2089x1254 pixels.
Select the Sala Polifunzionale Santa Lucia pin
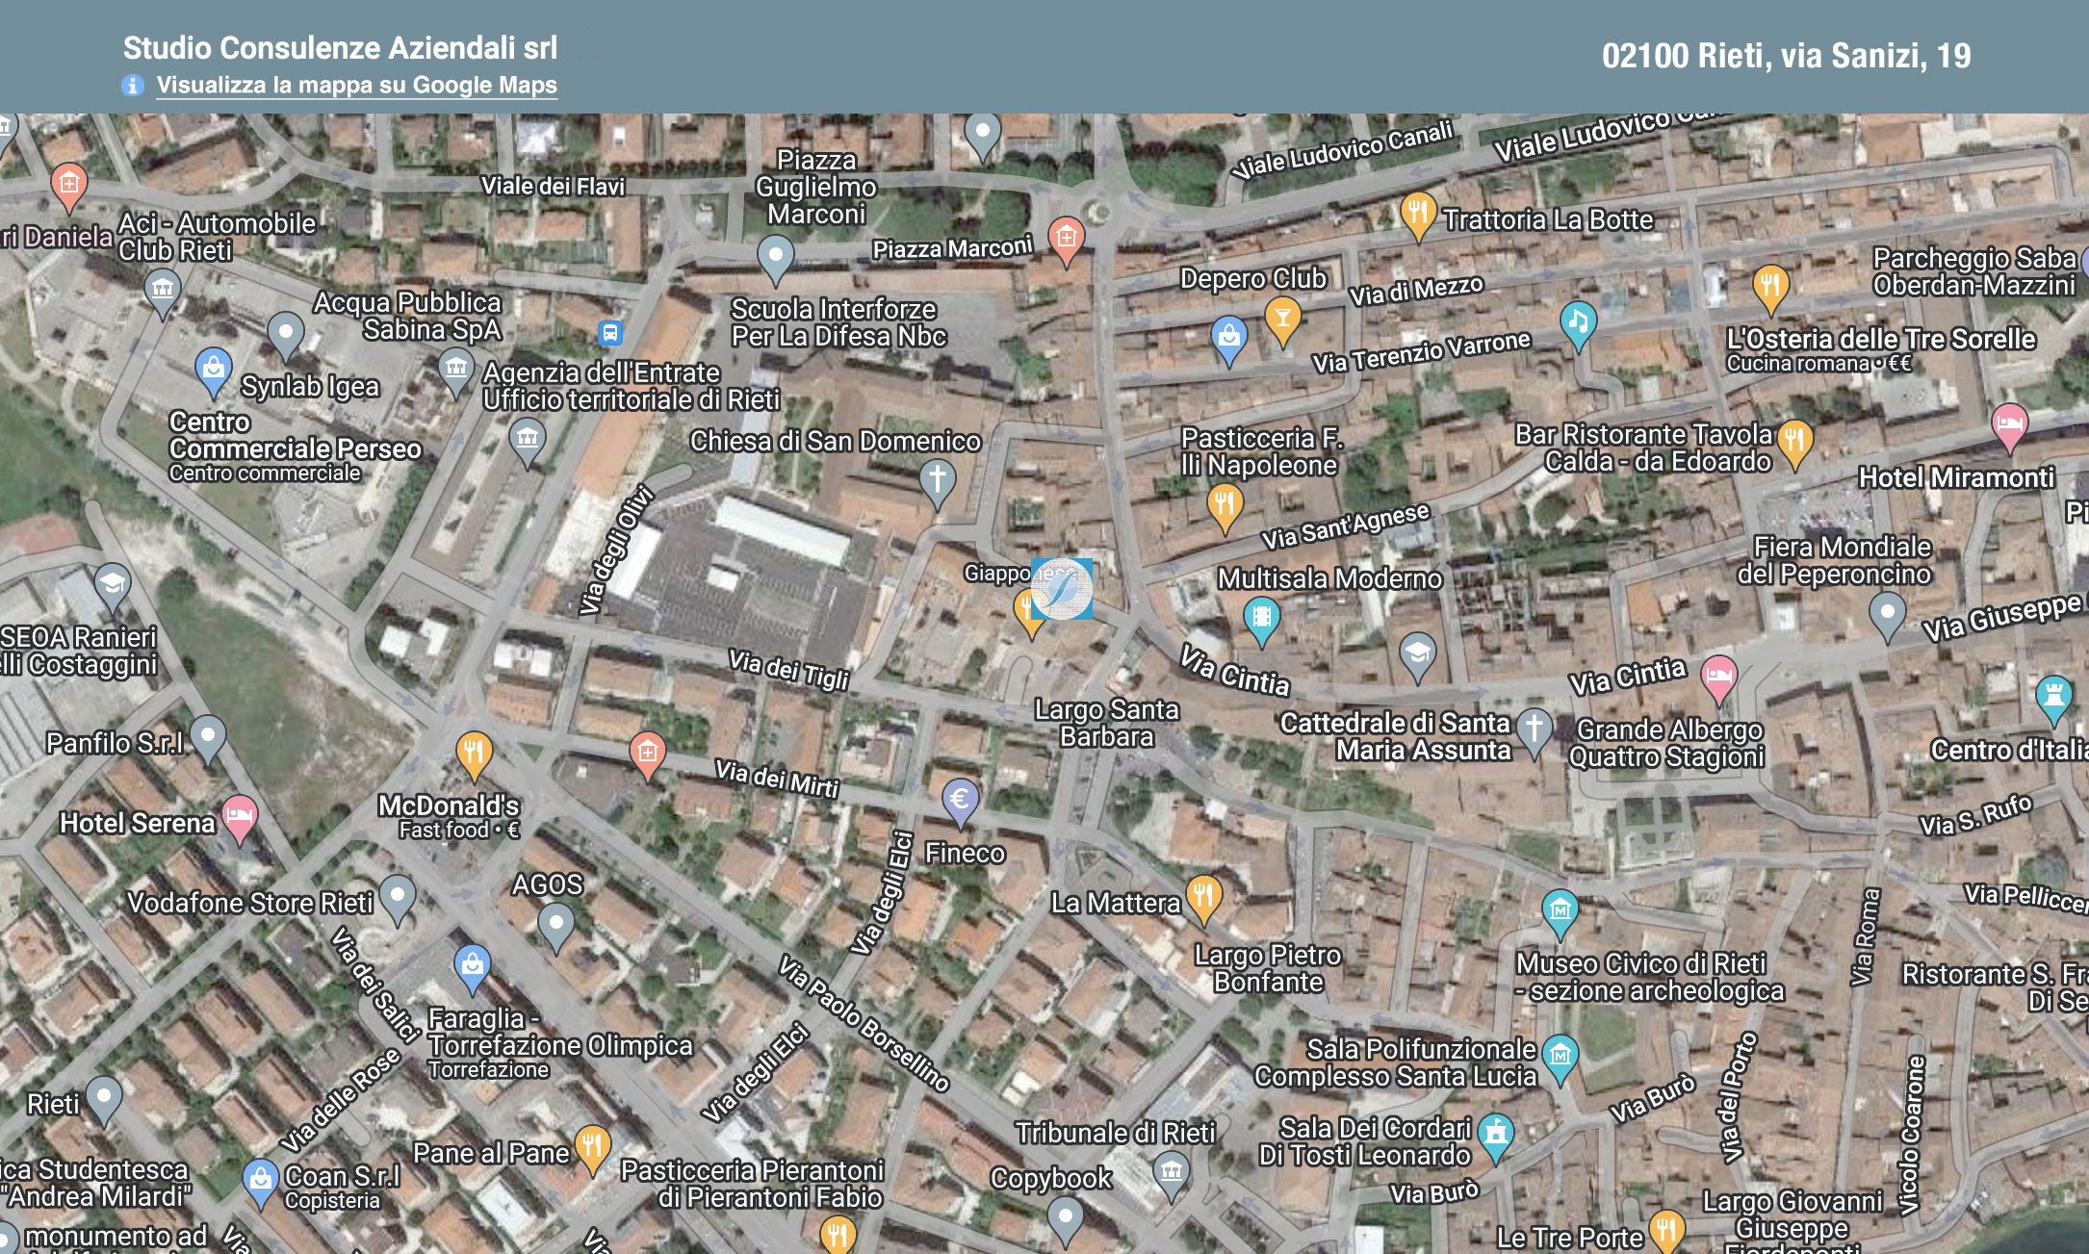pos(1560,1059)
